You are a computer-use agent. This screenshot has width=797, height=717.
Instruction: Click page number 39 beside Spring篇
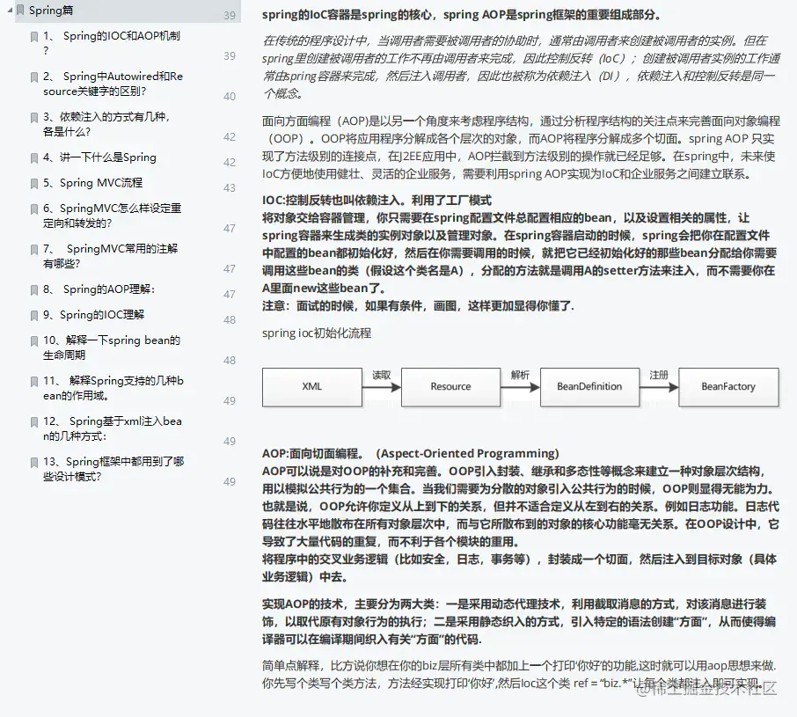[229, 16]
